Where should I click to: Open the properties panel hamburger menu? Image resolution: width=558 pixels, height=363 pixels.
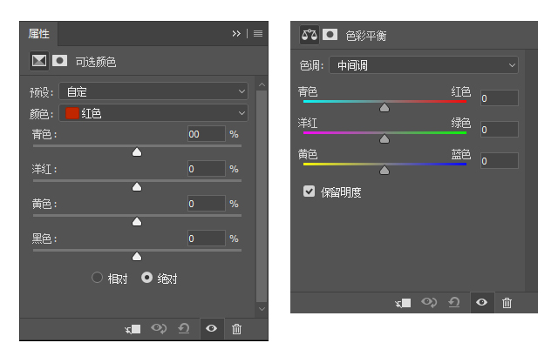258,34
